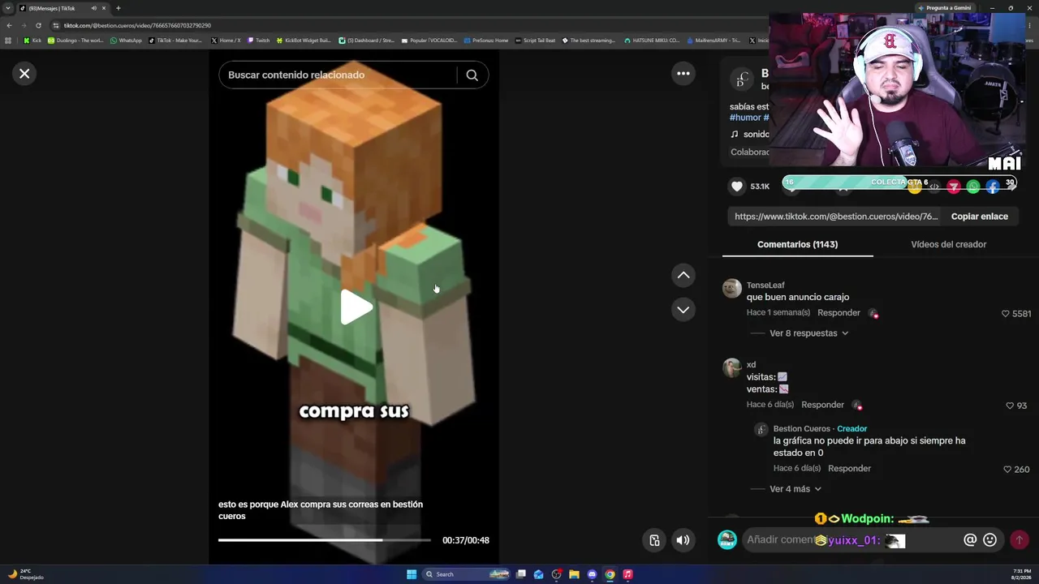Switch to Comentarios (1143) tab

[x=797, y=244]
